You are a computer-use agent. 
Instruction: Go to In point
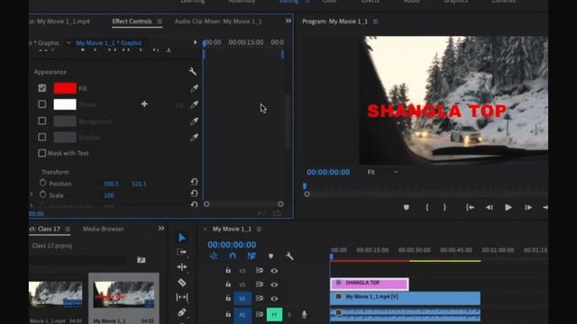point(470,208)
